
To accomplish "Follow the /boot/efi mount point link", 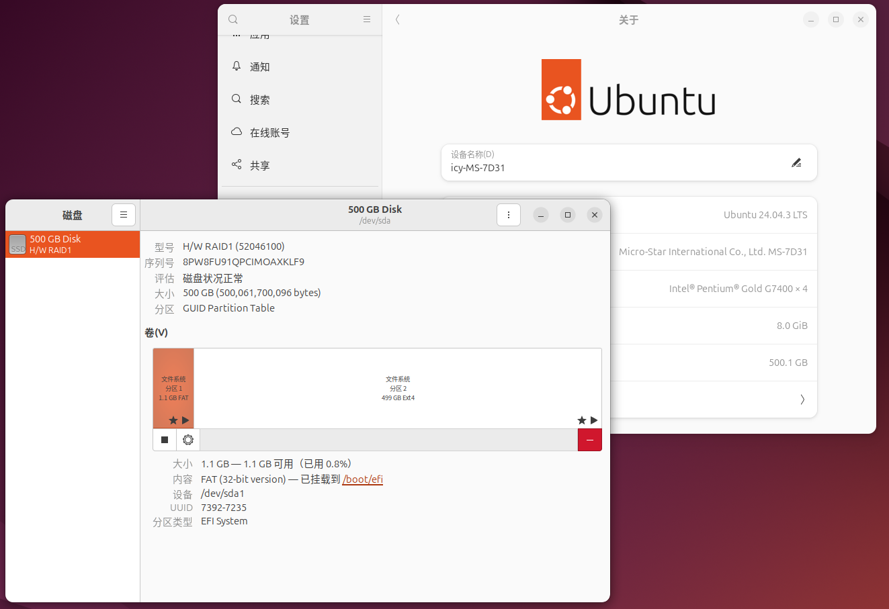I will pos(363,479).
